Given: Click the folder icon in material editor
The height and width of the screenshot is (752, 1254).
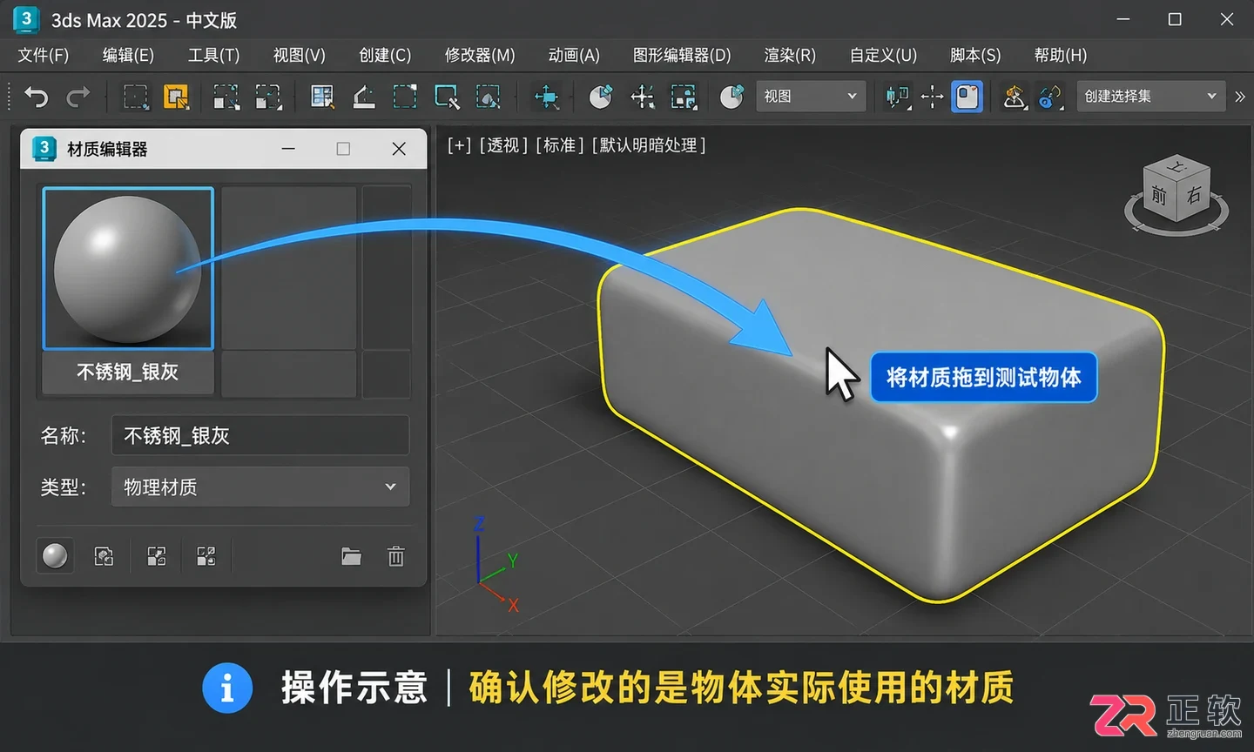Looking at the screenshot, I should 351,556.
